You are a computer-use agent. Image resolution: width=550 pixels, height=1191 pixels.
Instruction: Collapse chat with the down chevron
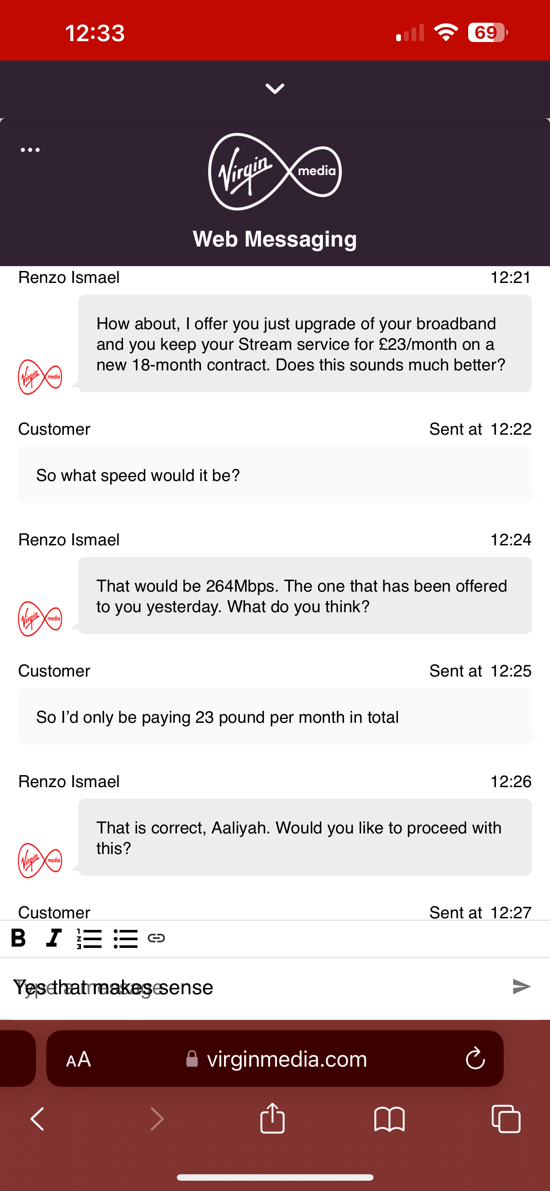(275, 89)
